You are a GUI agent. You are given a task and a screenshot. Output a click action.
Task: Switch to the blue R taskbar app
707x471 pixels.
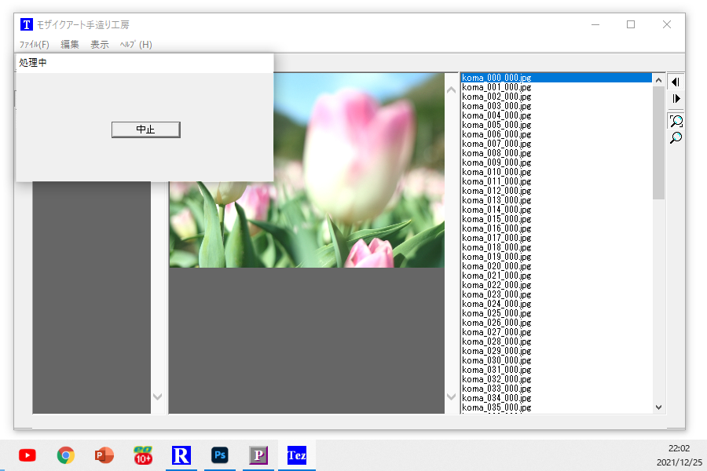click(181, 455)
